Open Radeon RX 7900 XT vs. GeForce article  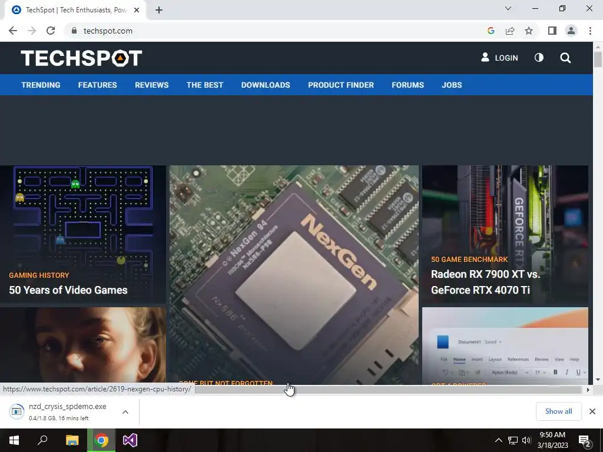485,282
